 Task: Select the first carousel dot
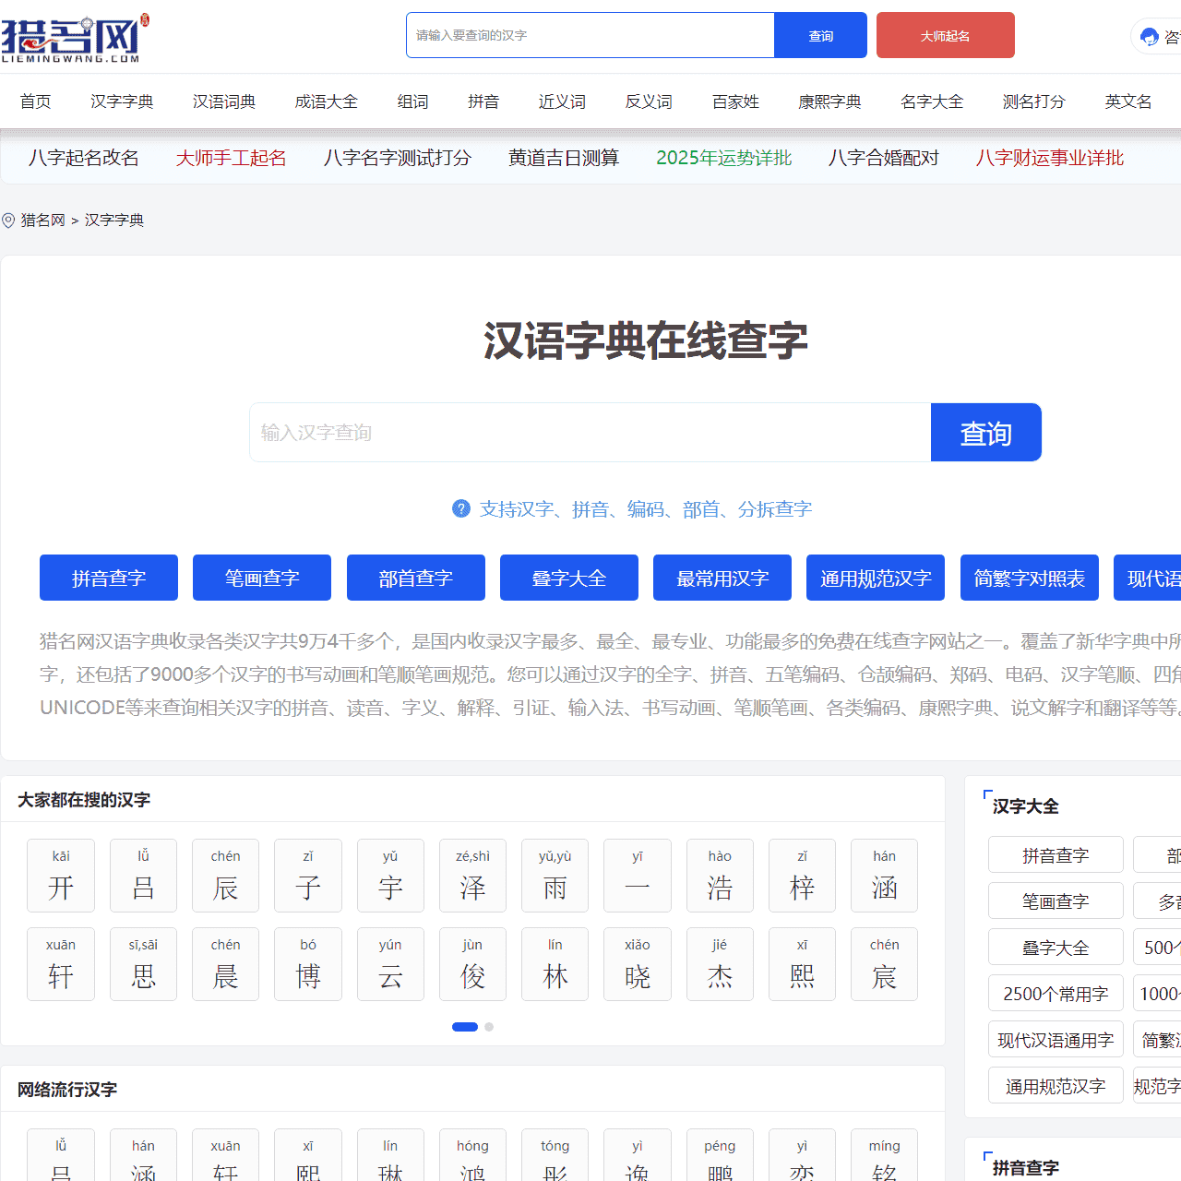click(x=465, y=1026)
